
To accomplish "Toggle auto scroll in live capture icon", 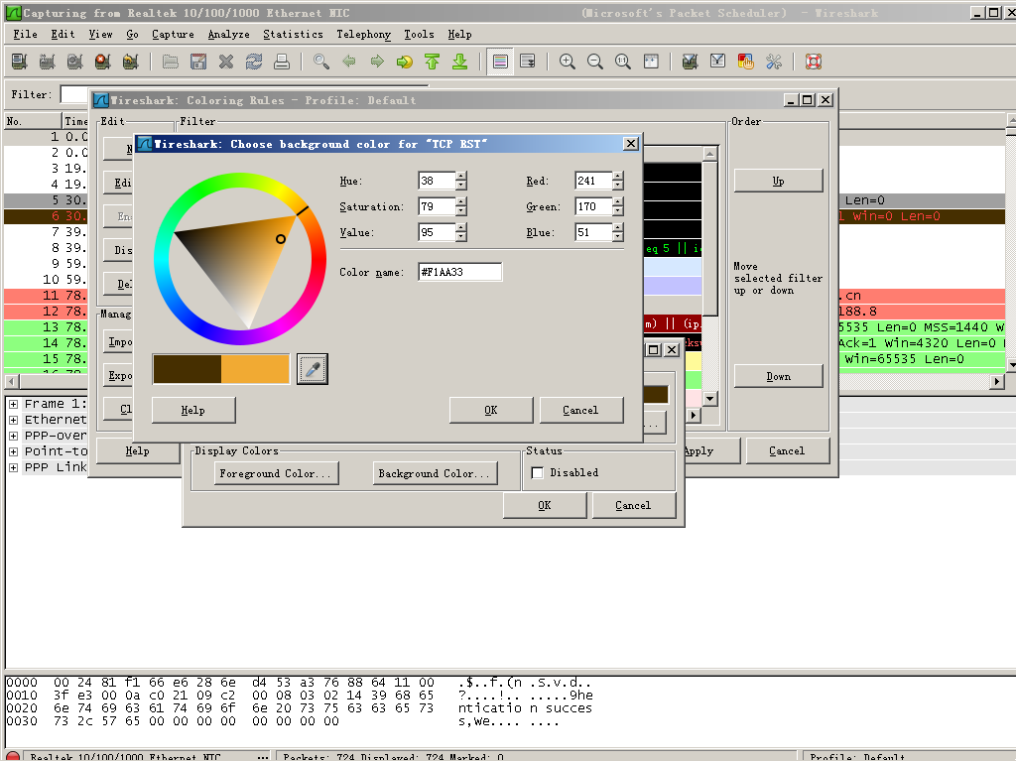I will [528, 62].
